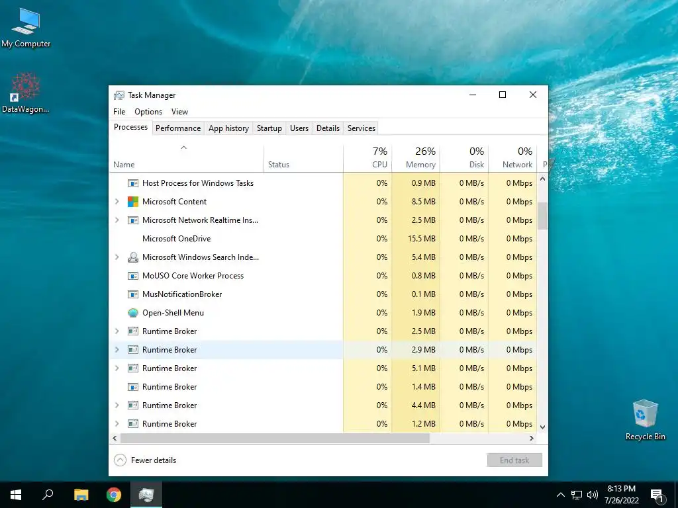Viewport: 678px width, 508px height.
Task: Select the Processes tab
Action: click(x=130, y=127)
